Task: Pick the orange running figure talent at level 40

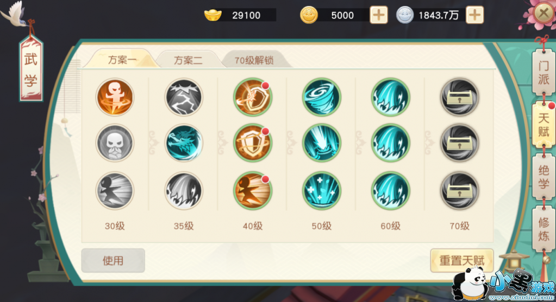Action: tap(253, 191)
